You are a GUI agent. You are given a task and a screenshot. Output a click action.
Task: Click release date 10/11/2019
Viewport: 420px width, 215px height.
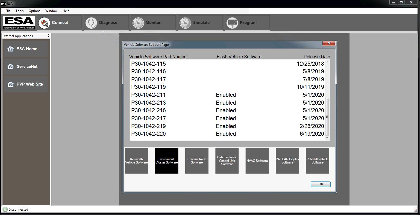[x=310, y=87]
